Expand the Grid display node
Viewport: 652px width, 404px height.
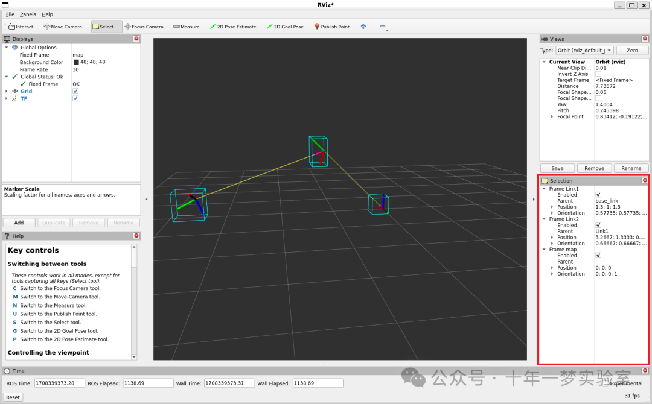pyautogui.click(x=6, y=91)
